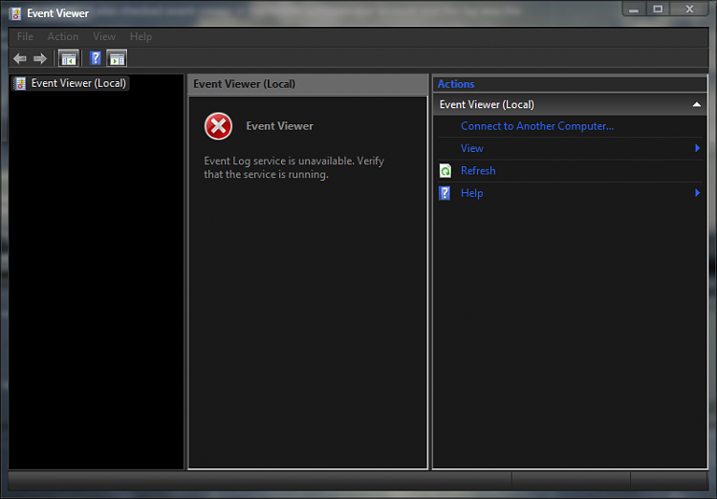Click the Event Viewer heading beside error icon
717x499 pixels.
(x=280, y=126)
